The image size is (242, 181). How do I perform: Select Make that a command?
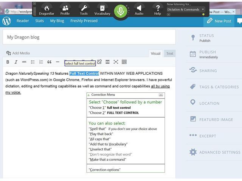pyautogui.click(x=107, y=160)
